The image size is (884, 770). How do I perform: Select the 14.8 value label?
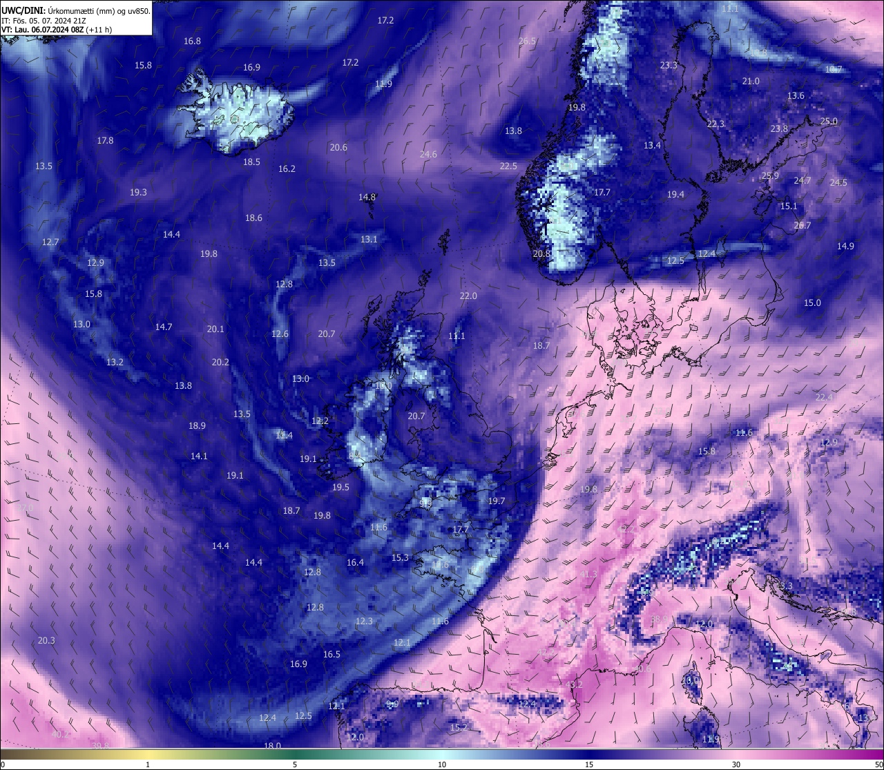(367, 198)
